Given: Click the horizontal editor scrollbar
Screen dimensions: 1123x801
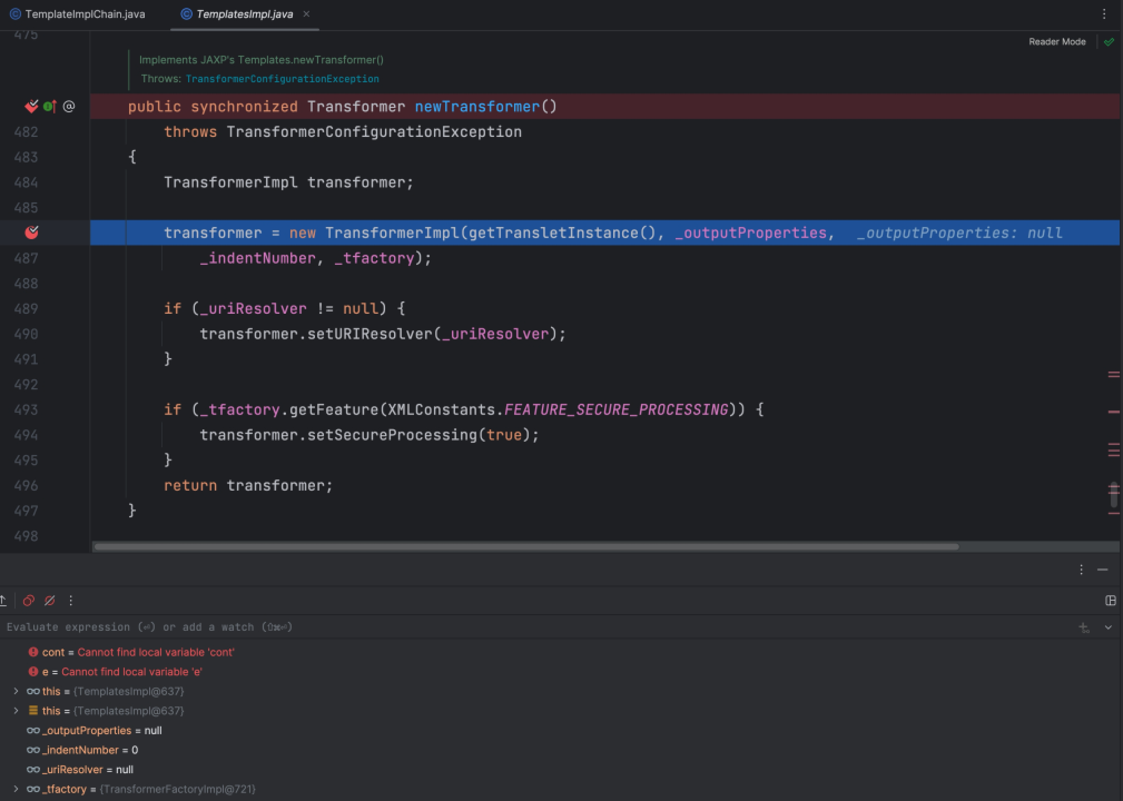Looking at the screenshot, I should [526, 547].
